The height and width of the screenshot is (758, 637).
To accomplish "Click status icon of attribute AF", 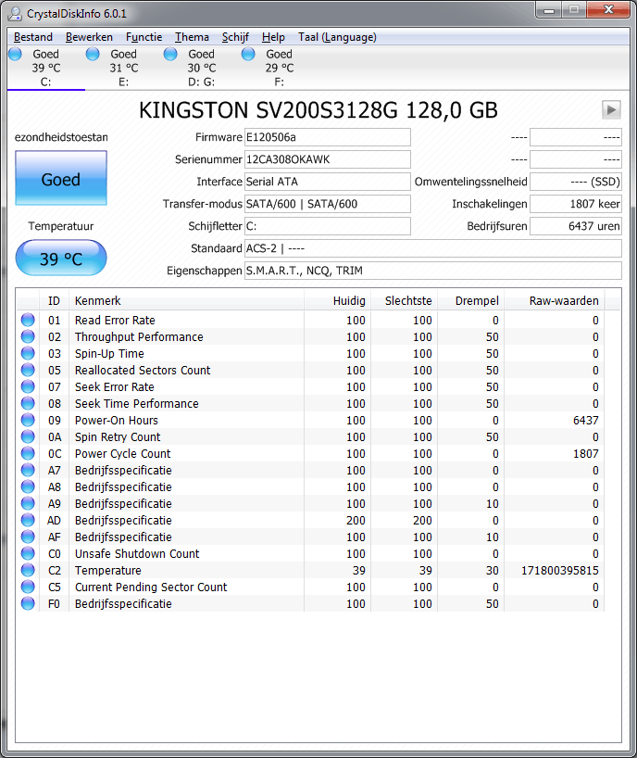I will click(x=28, y=537).
